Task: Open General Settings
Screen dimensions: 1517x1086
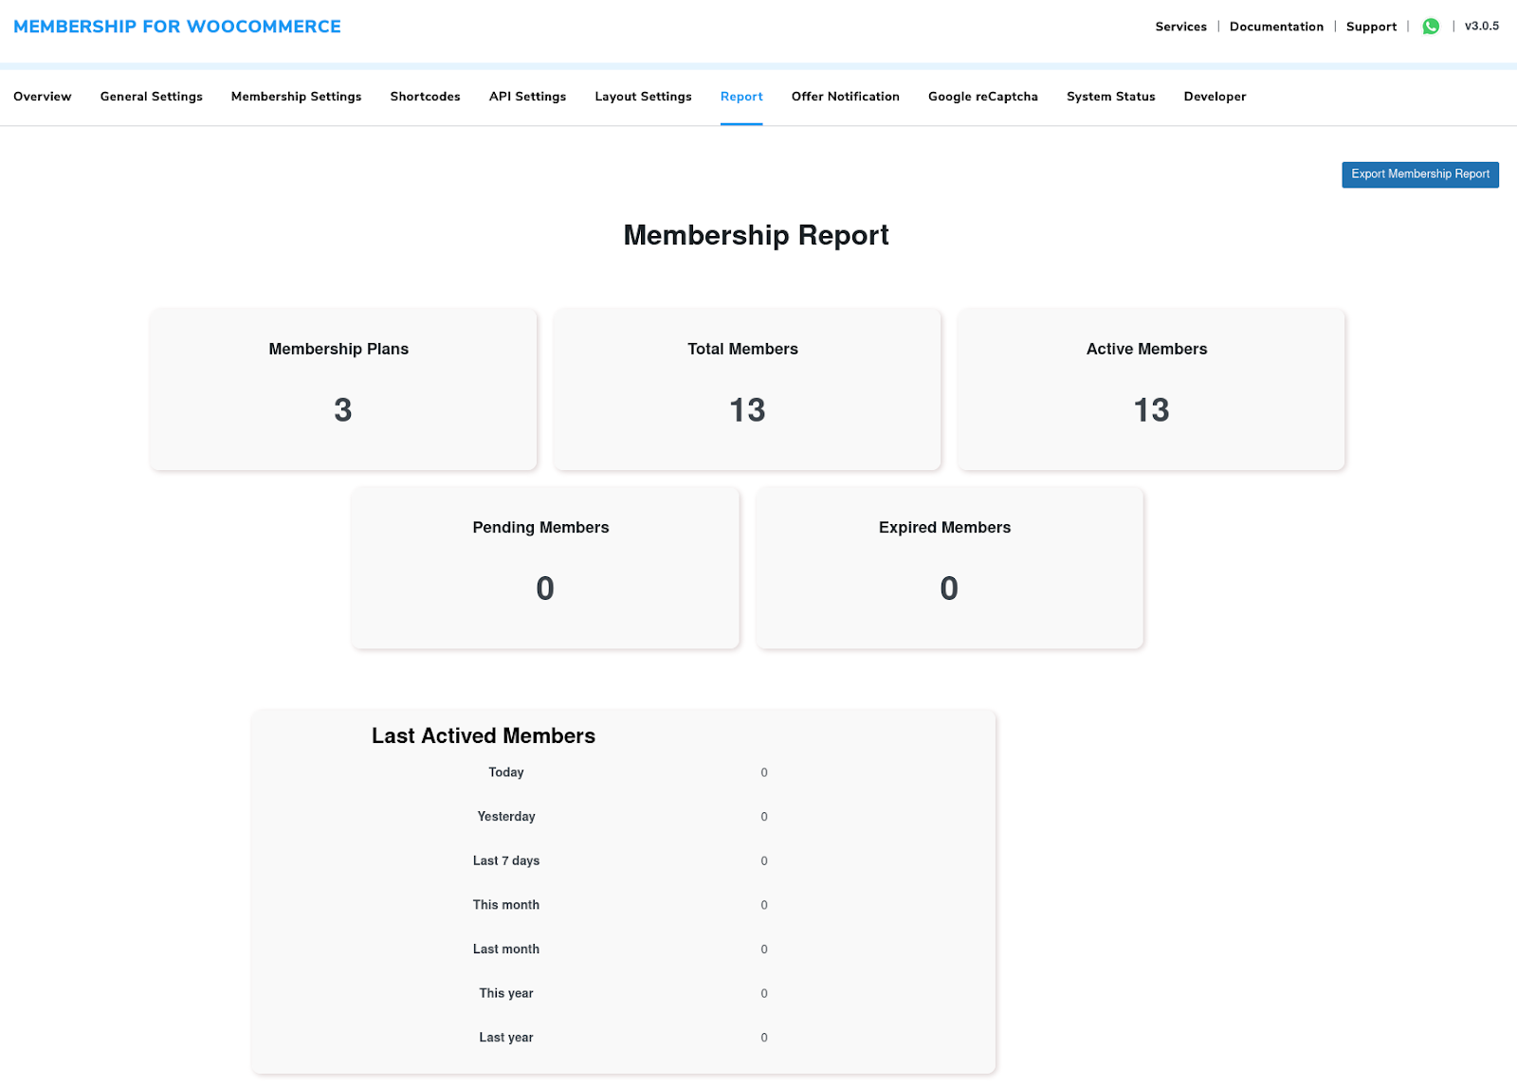Action: click(151, 96)
